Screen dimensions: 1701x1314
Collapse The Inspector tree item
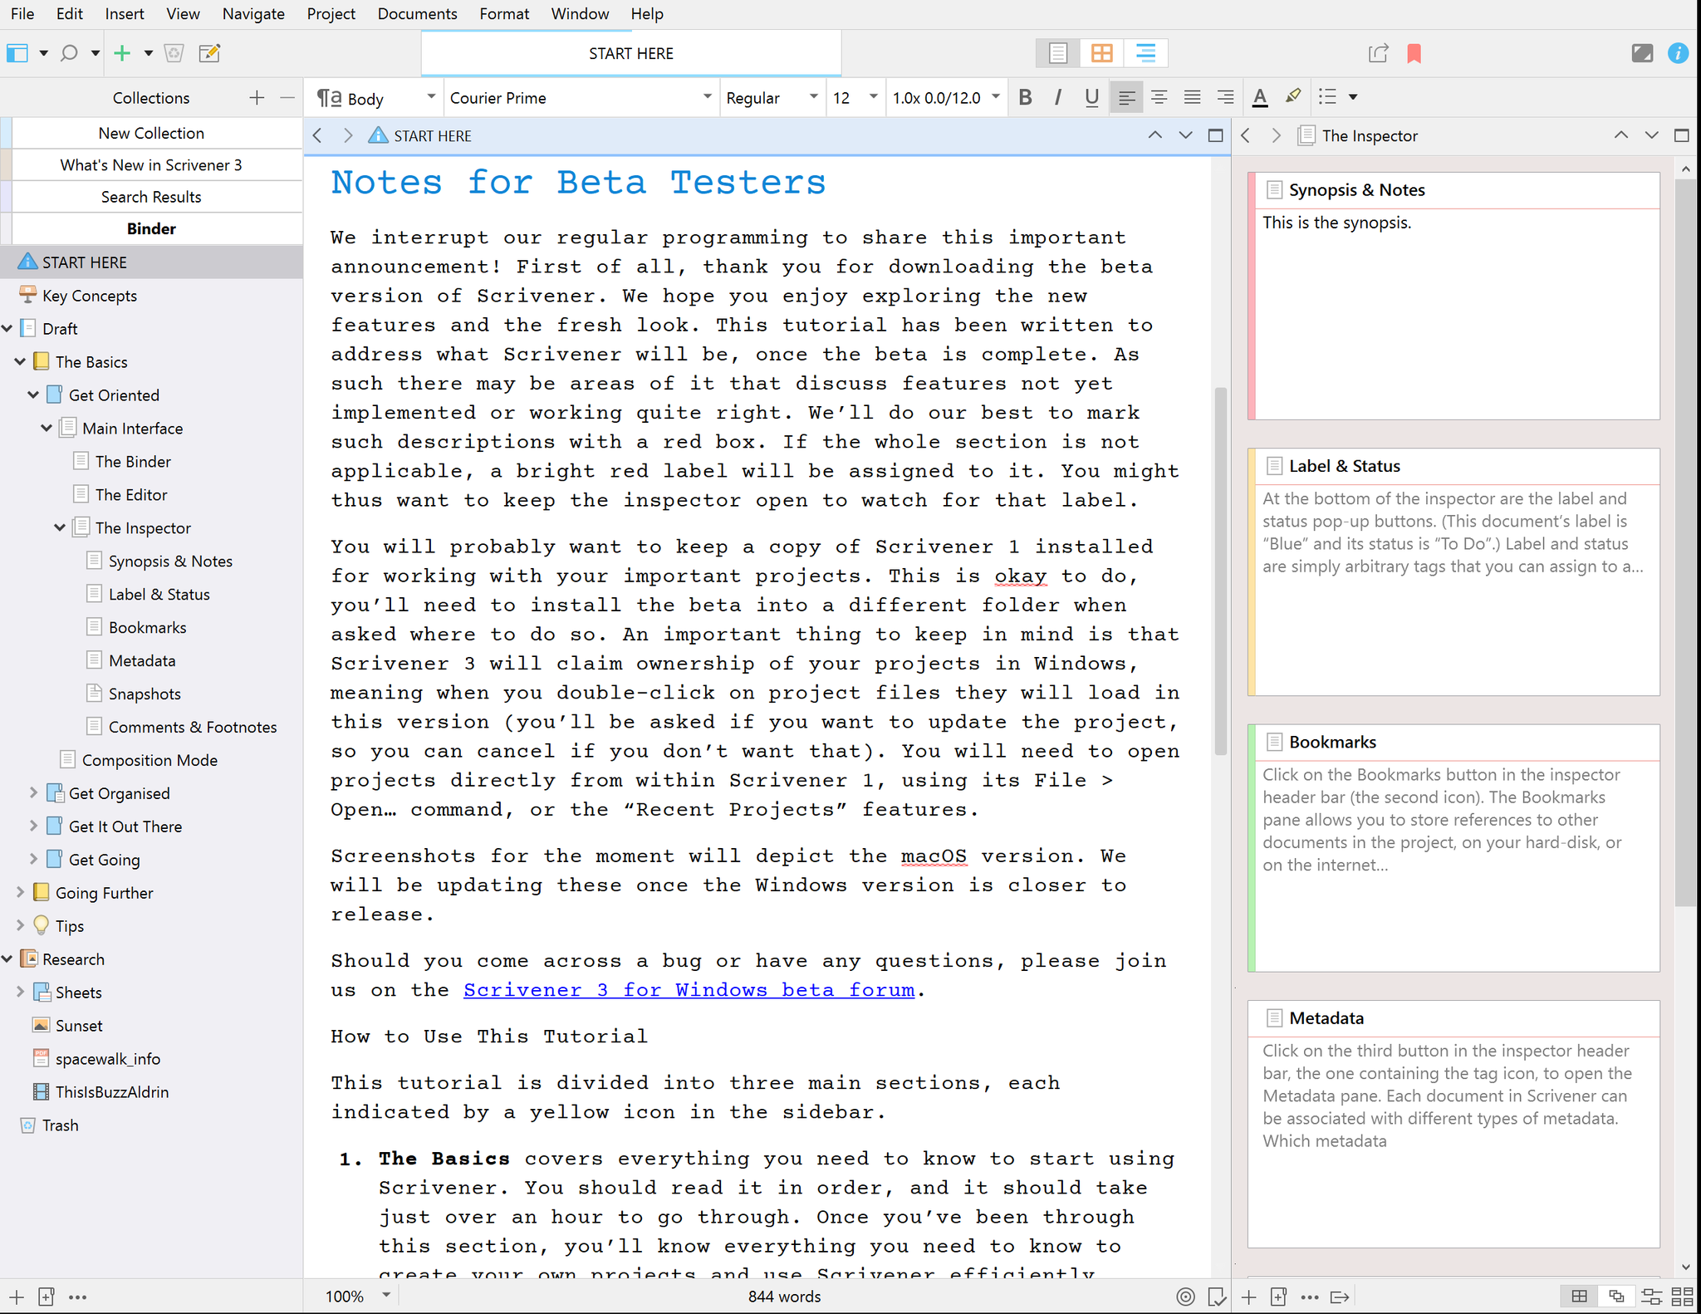click(x=60, y=528)
